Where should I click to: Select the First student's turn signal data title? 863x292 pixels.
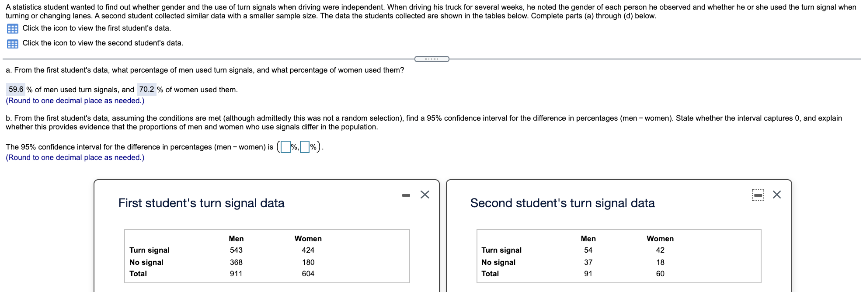tap(201, 202)
